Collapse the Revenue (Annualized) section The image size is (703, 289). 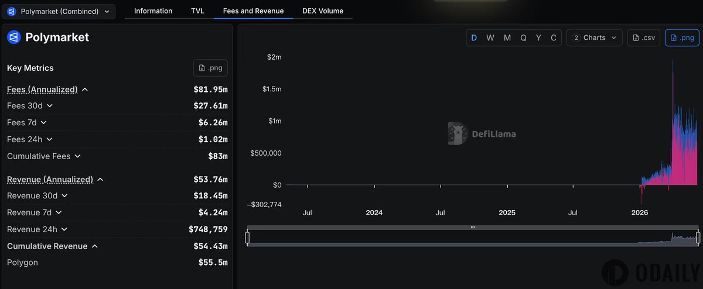pyautogui.click(x=100, y=180)
